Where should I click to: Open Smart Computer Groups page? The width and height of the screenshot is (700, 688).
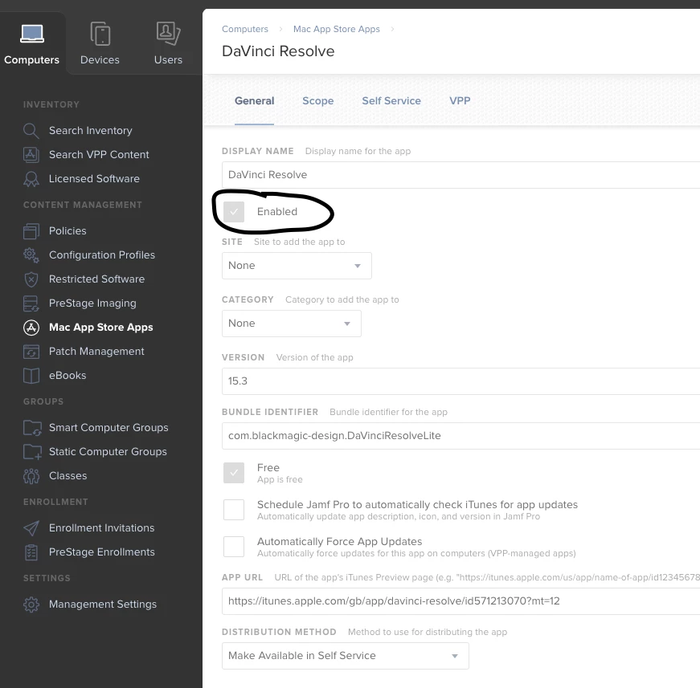(108, 428)
